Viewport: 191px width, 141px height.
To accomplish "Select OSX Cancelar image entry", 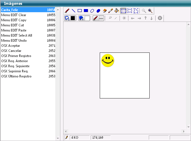I will coord(28,51).
